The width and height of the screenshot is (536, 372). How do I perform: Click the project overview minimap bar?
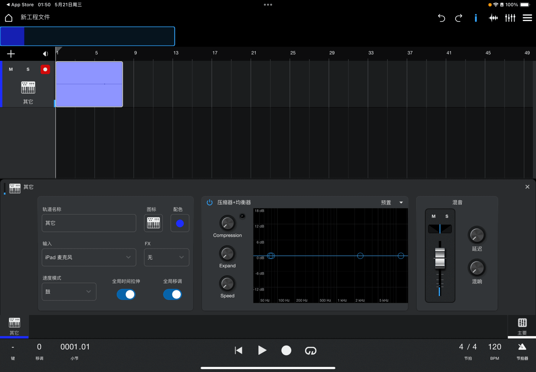click(88, 36)
